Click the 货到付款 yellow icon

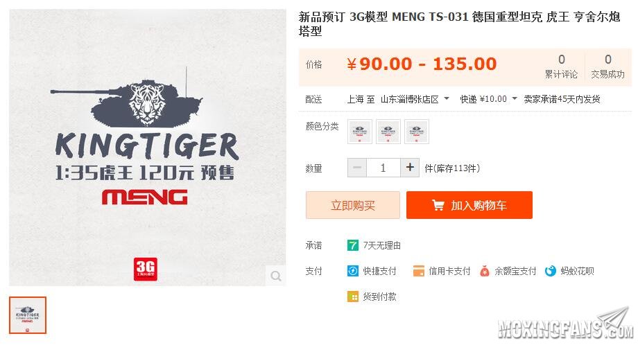(x=352, y=297)
